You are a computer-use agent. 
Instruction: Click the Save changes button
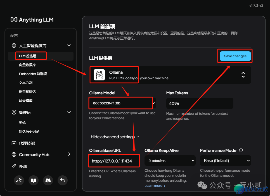coord(235,56)
